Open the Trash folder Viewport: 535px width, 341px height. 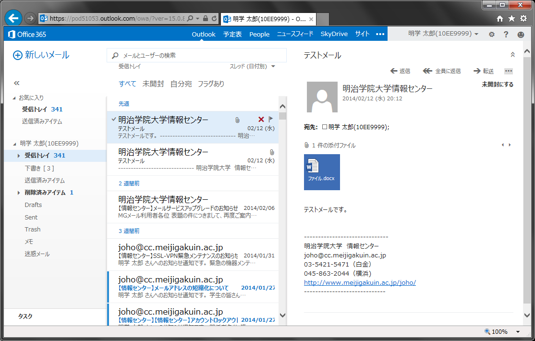[32, 230]
